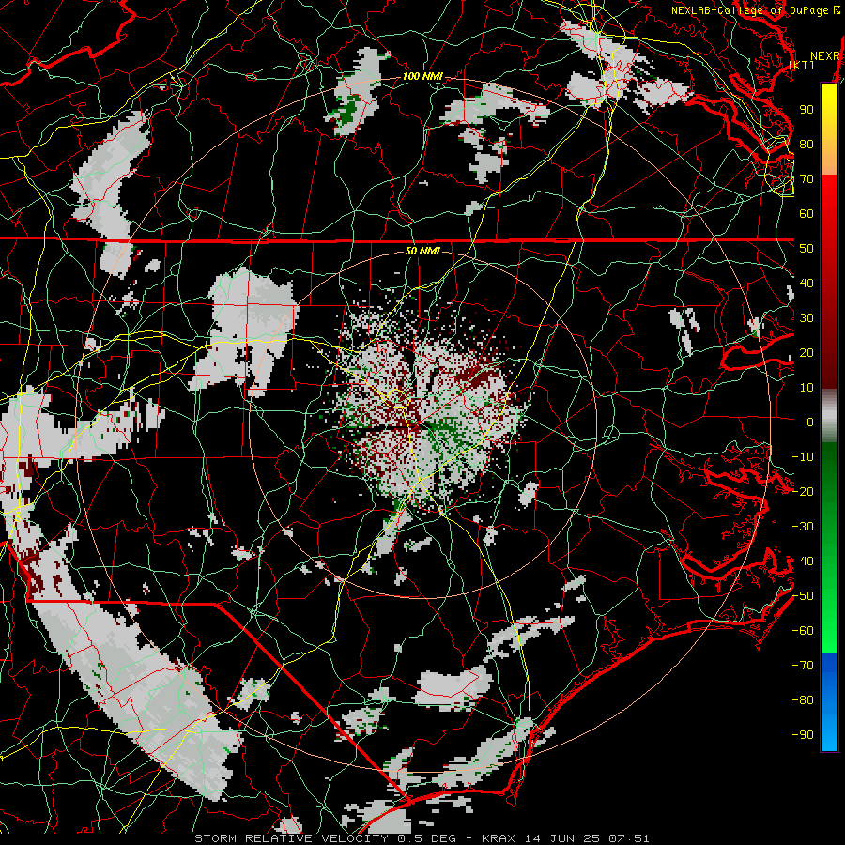
Task: Select the 40 knot legend value
Action: 807,283
